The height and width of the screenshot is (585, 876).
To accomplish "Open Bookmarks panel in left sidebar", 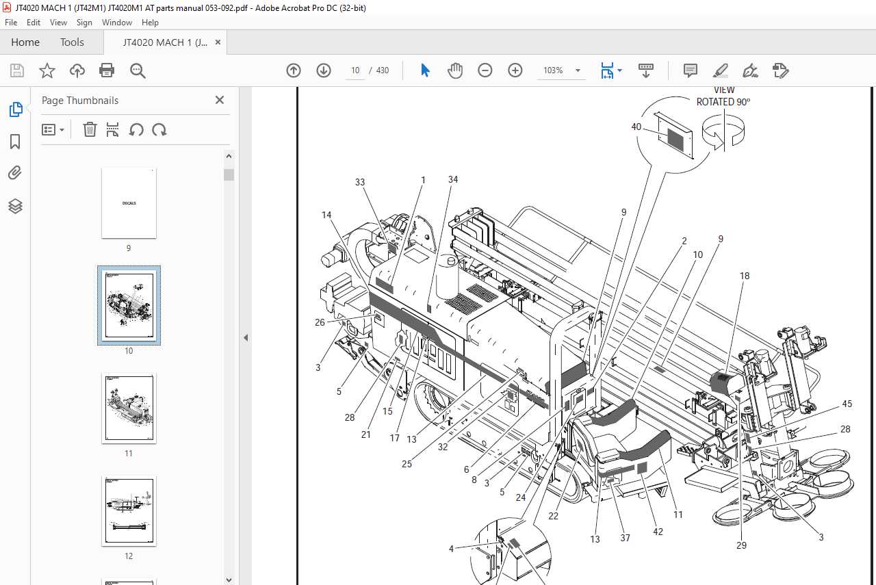I will 15,142.
